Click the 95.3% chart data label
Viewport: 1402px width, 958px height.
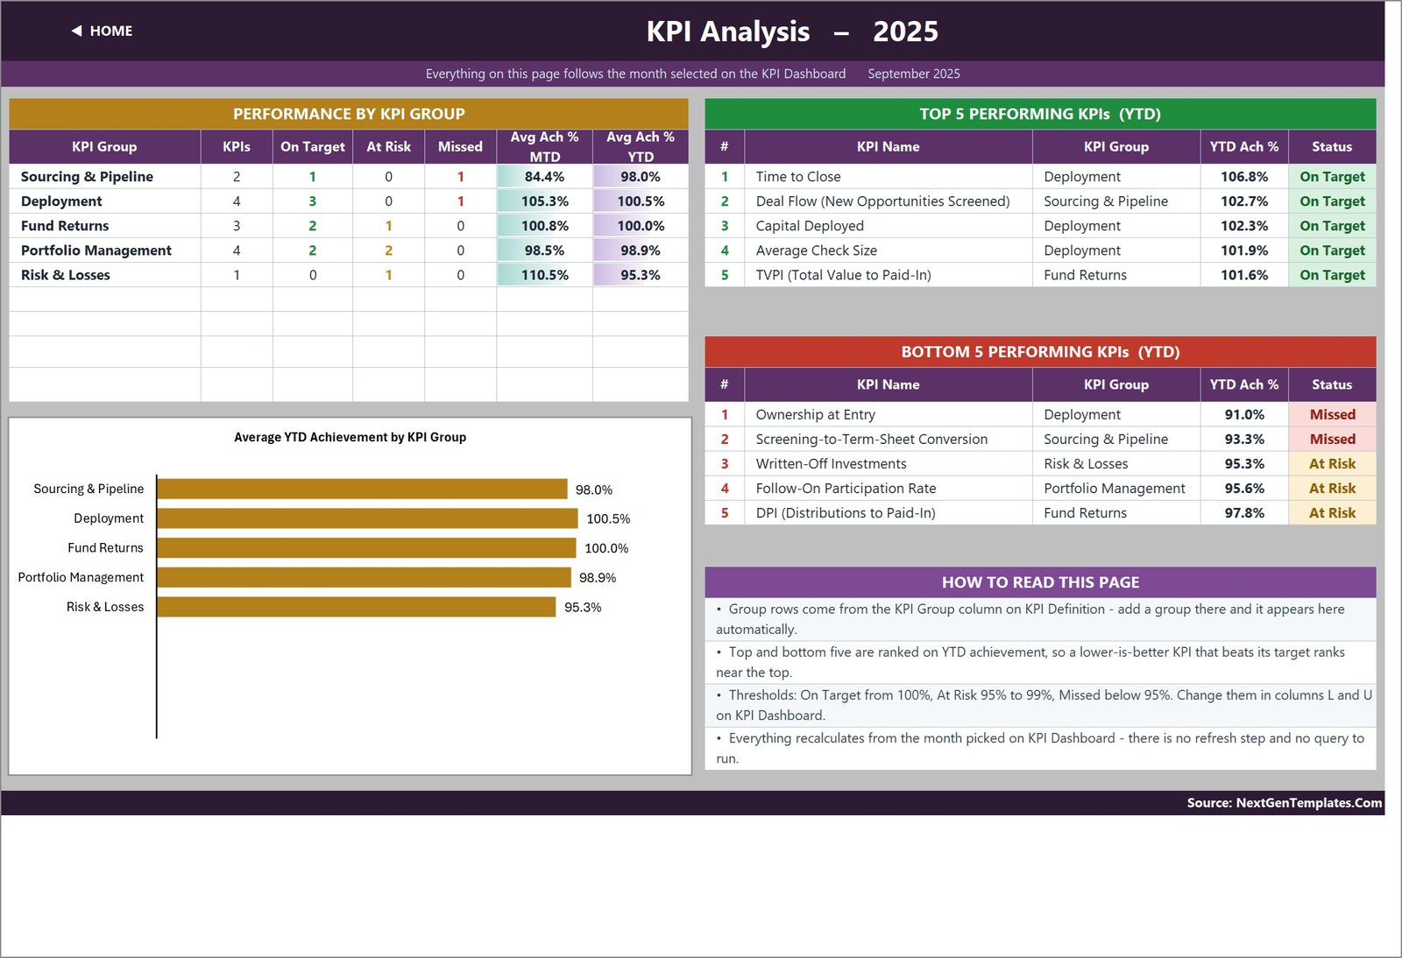point(583,607)
